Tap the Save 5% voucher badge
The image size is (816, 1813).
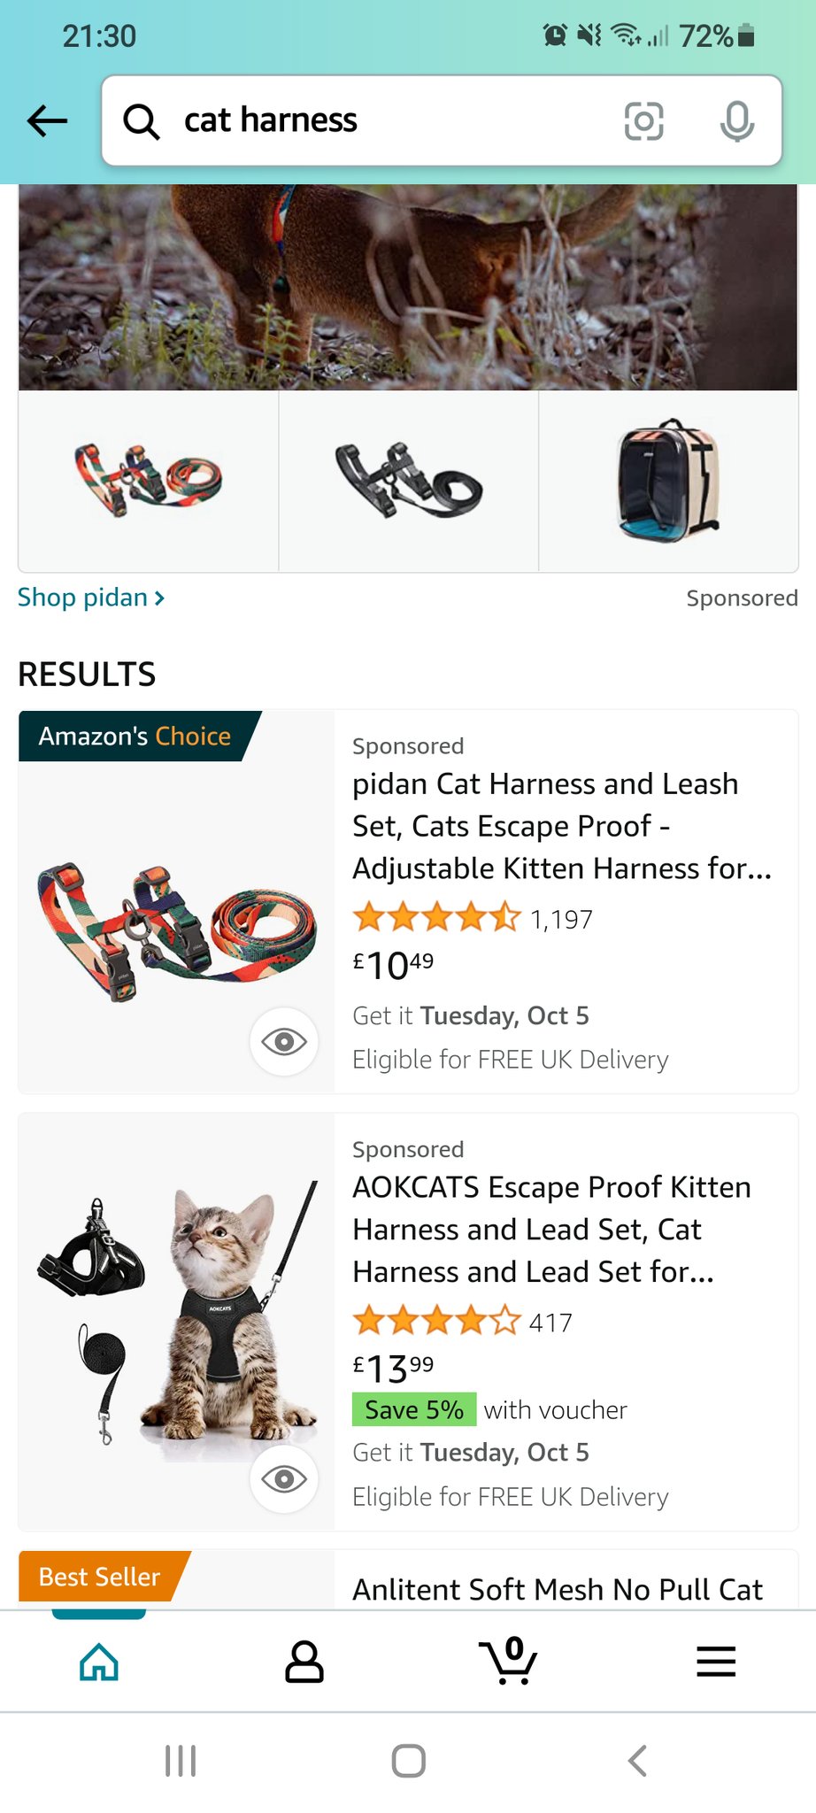414,1409
